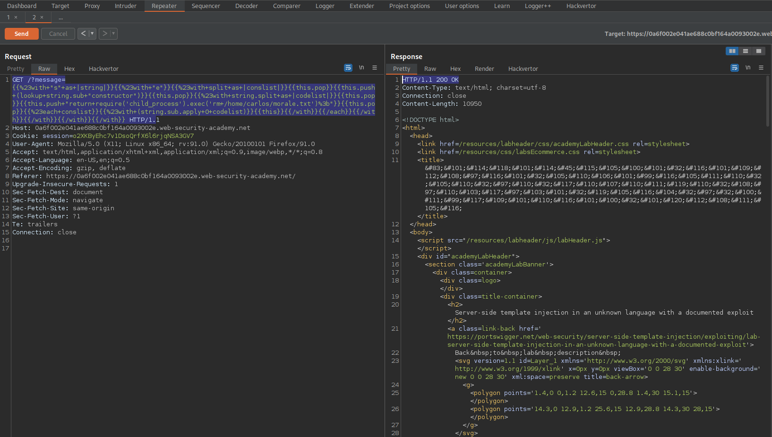Open the Target tab

60,6
